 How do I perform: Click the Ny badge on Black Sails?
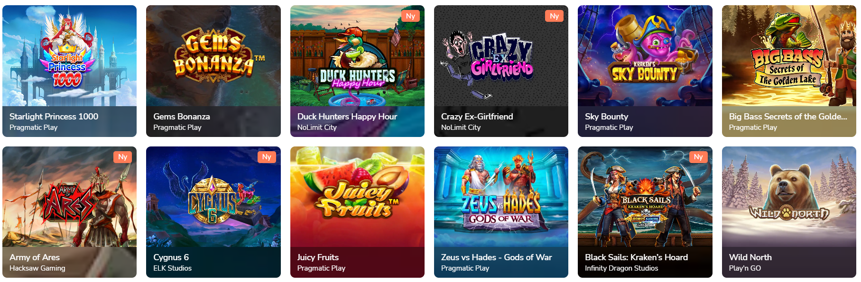click(x=698, y=157)
